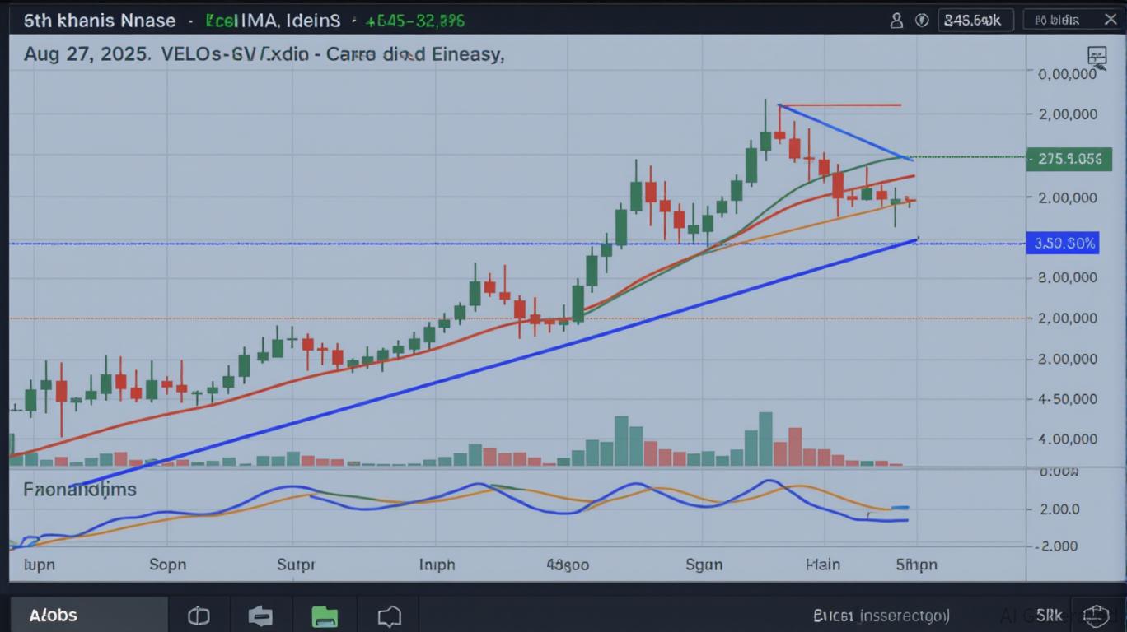Click the 845.6k balance box
The height and width of the screenshot is (632, 1127).
(975, 21)
